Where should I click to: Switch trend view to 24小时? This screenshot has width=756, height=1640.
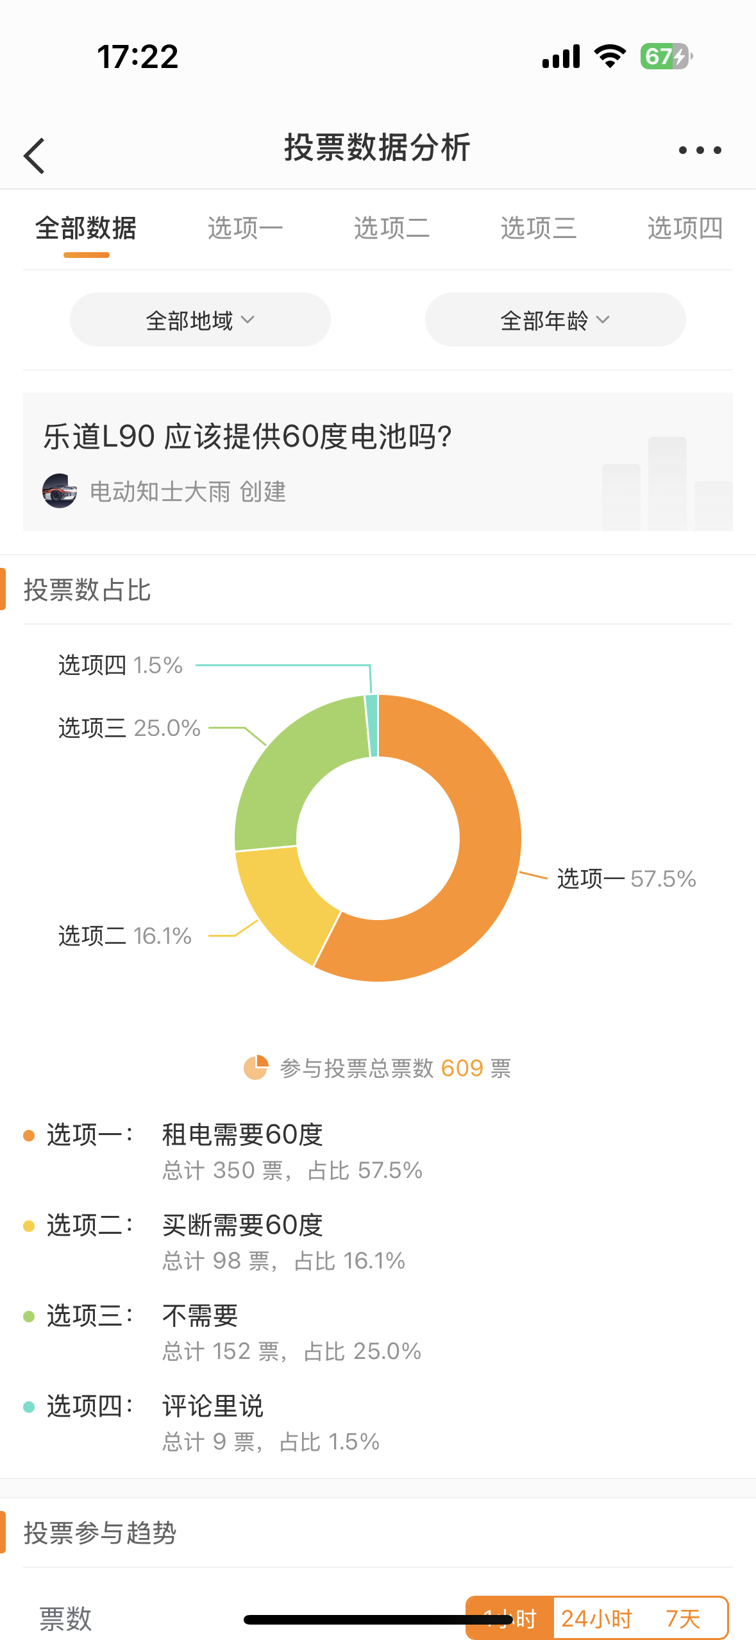[x=596, y=1618]
